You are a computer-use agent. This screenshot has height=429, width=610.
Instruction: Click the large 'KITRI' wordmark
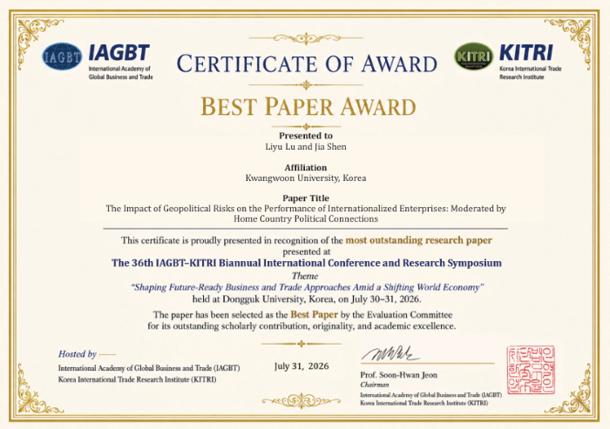click(x=525, y=53)
